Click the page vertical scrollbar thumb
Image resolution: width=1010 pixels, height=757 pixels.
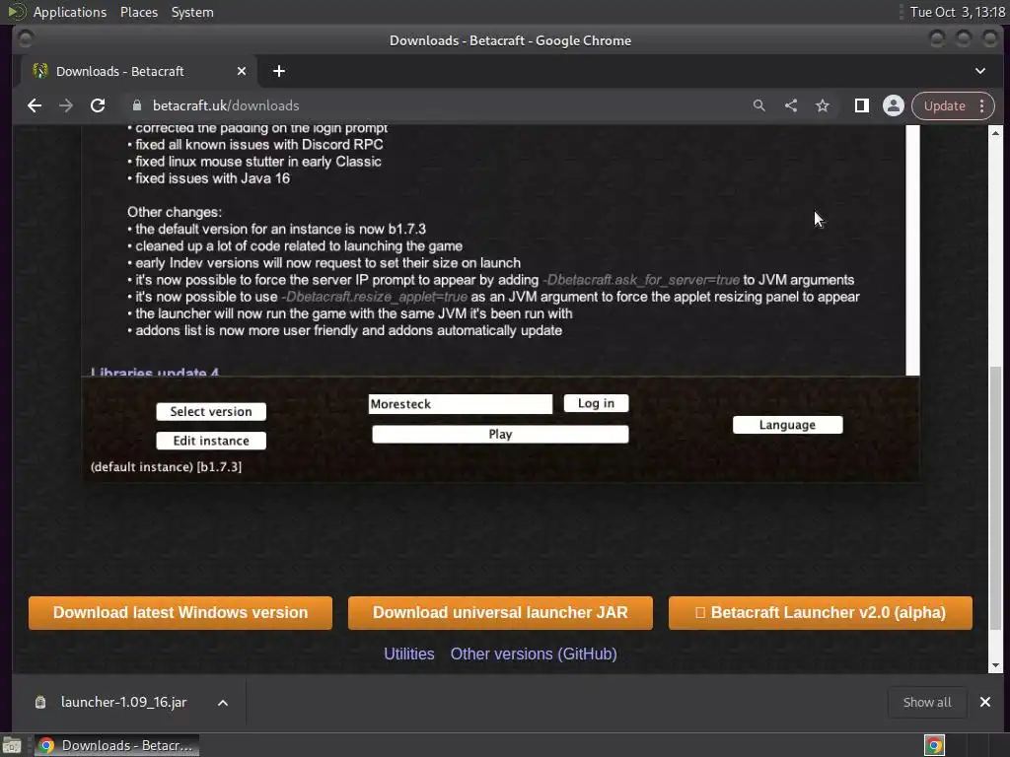click(x=996, y=498)
